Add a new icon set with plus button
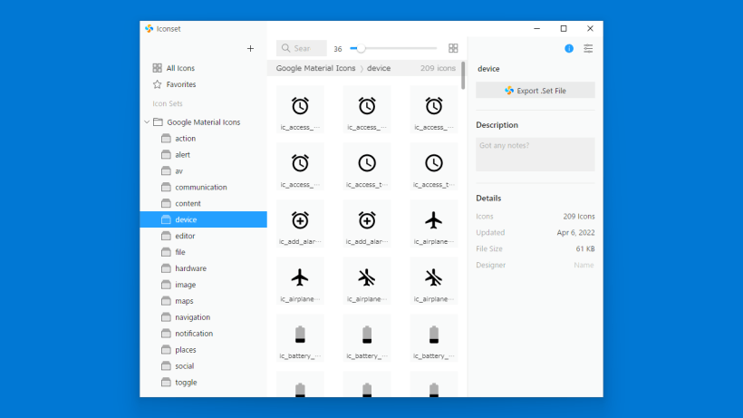743x418 pixels. (x=250, y=48)
